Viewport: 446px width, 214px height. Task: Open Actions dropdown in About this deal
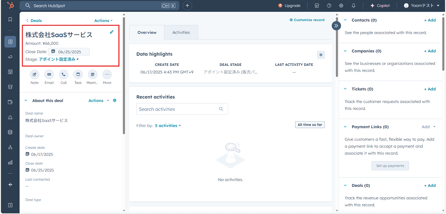coord(99,100)
